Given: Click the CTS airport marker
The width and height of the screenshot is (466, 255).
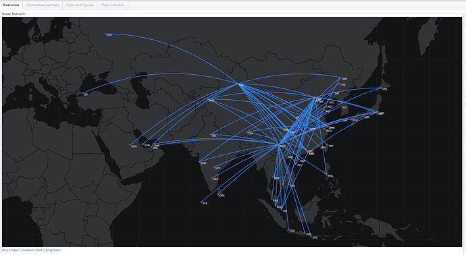Looking at the screenshot, I should (x=381, y=88).
